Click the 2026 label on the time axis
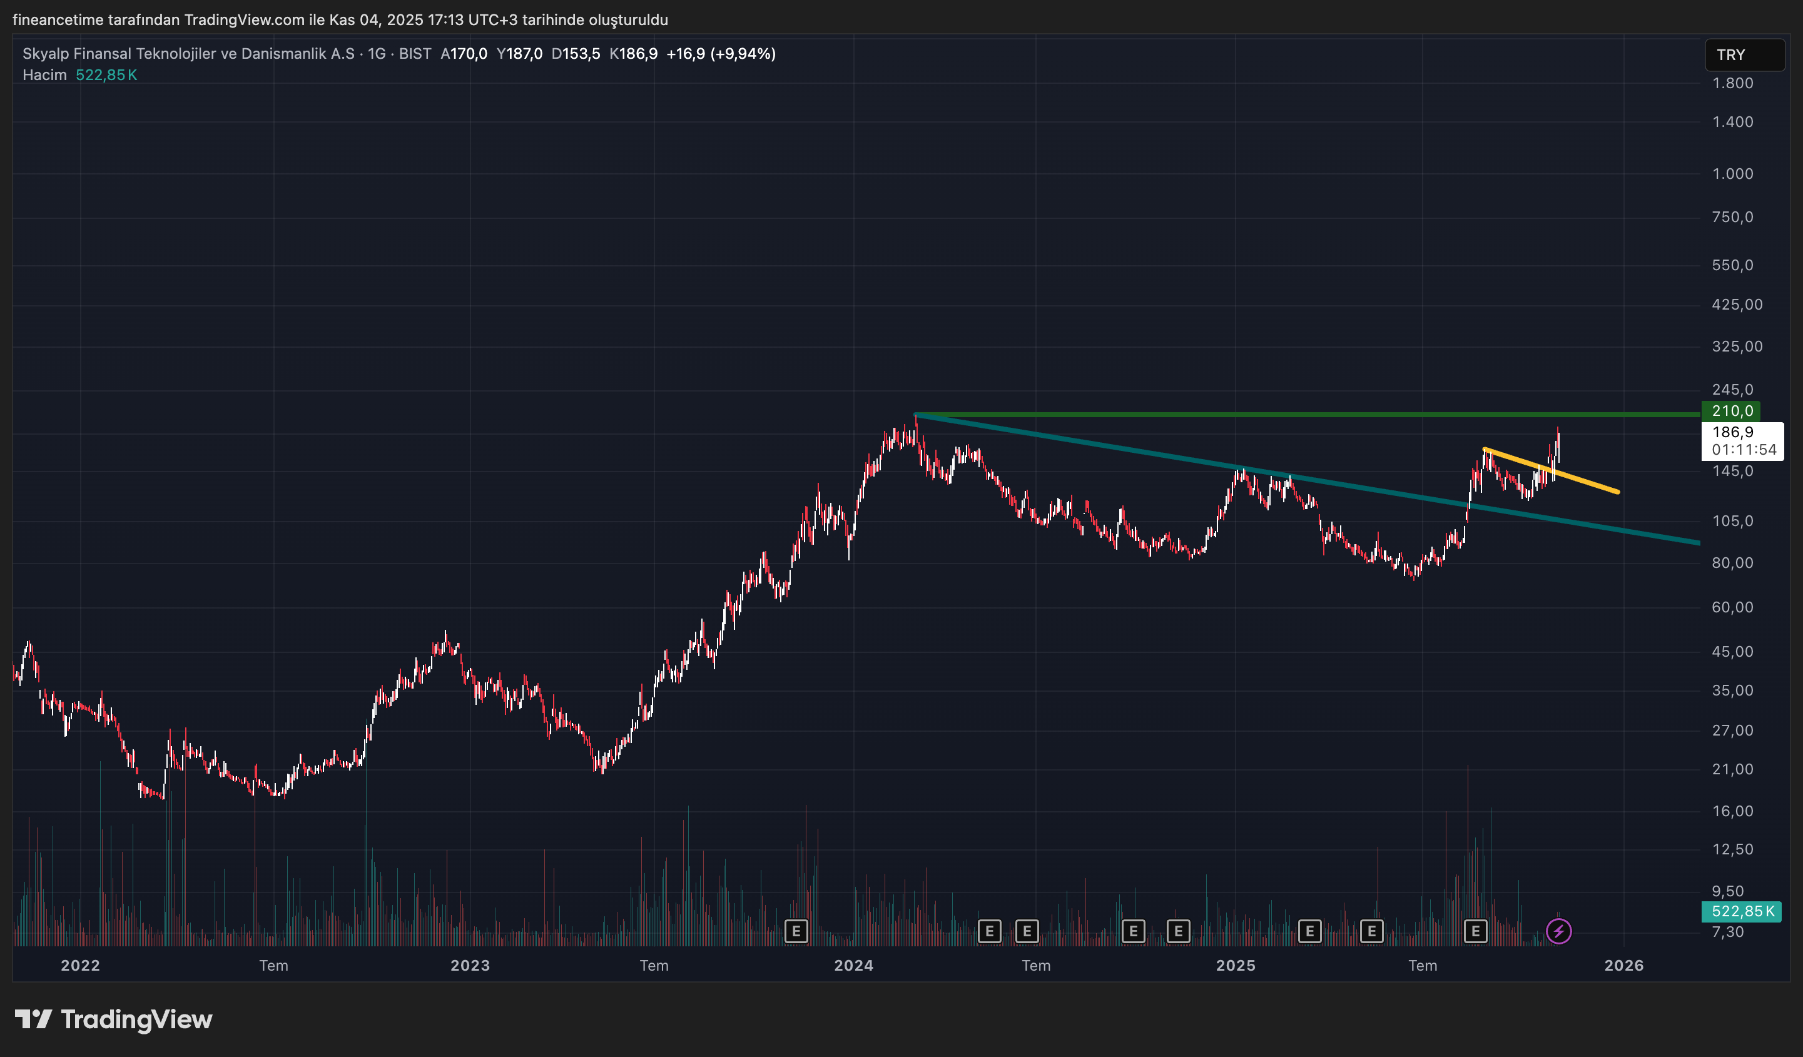Image resolution: width=1803 pixels, height=1057 pixels. [x=1623, y=966]
